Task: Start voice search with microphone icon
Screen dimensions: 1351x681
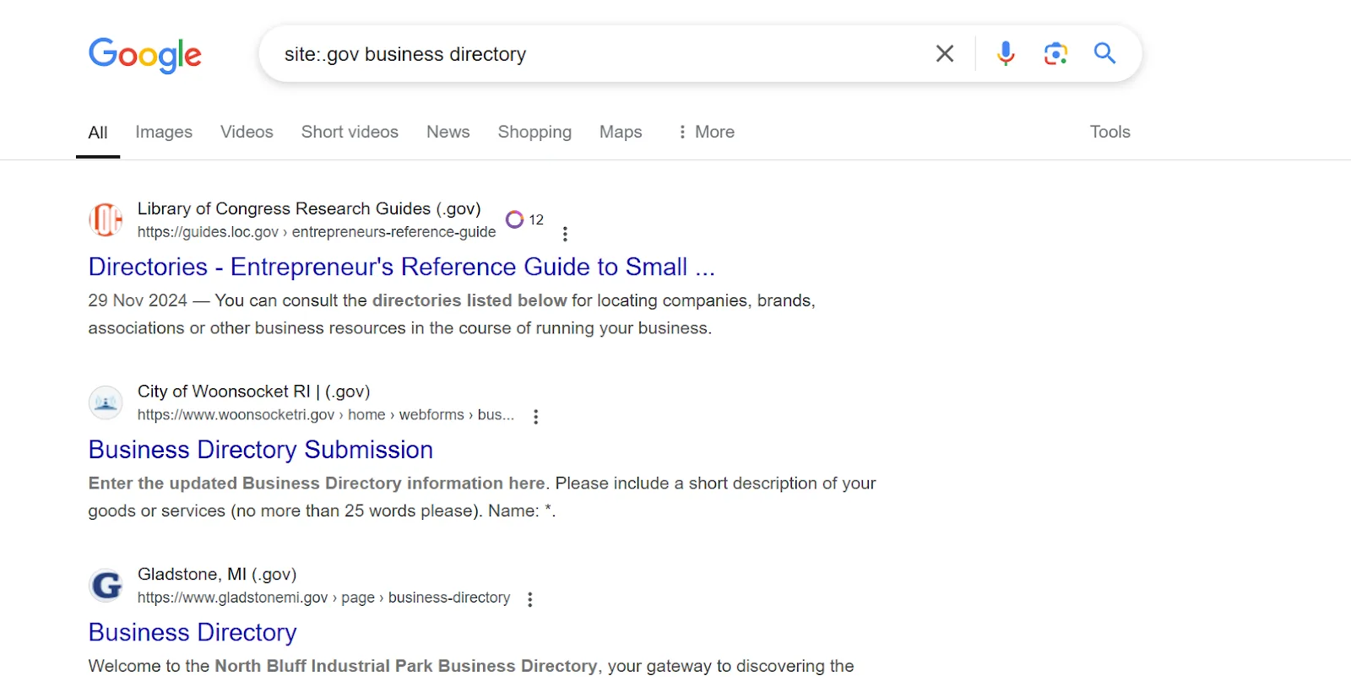Action: tap(1006, 54)
